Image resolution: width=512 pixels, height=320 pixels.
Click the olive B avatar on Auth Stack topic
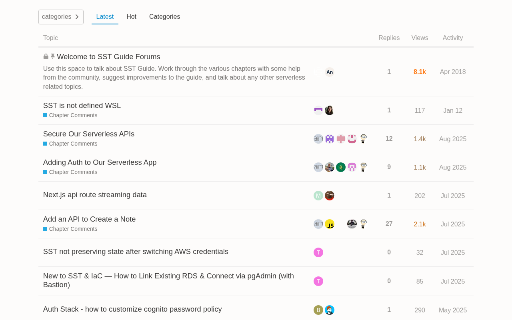pos(318,310)
